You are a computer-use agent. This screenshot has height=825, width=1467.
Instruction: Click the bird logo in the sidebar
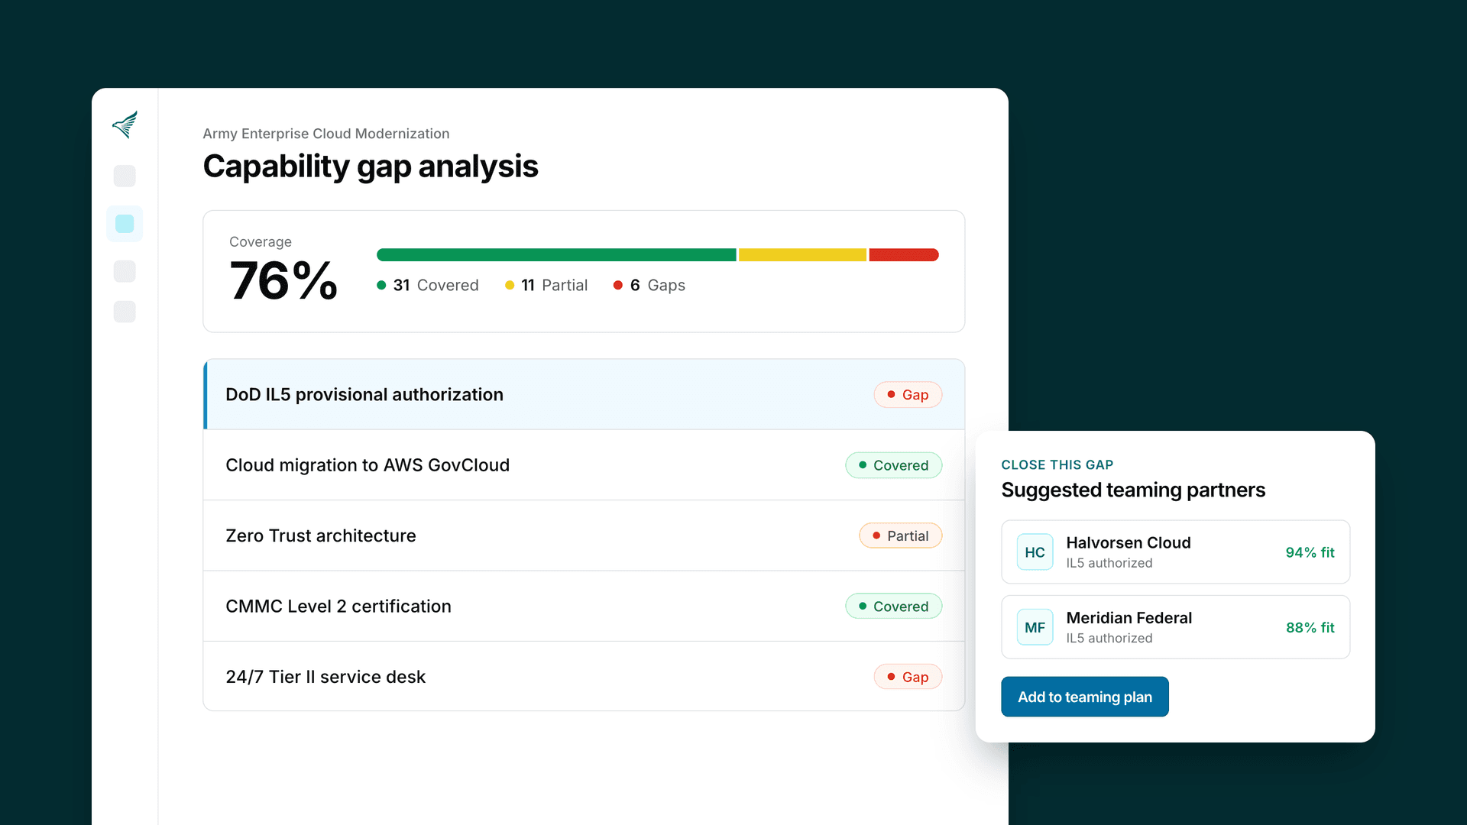(x=125, y=125)
